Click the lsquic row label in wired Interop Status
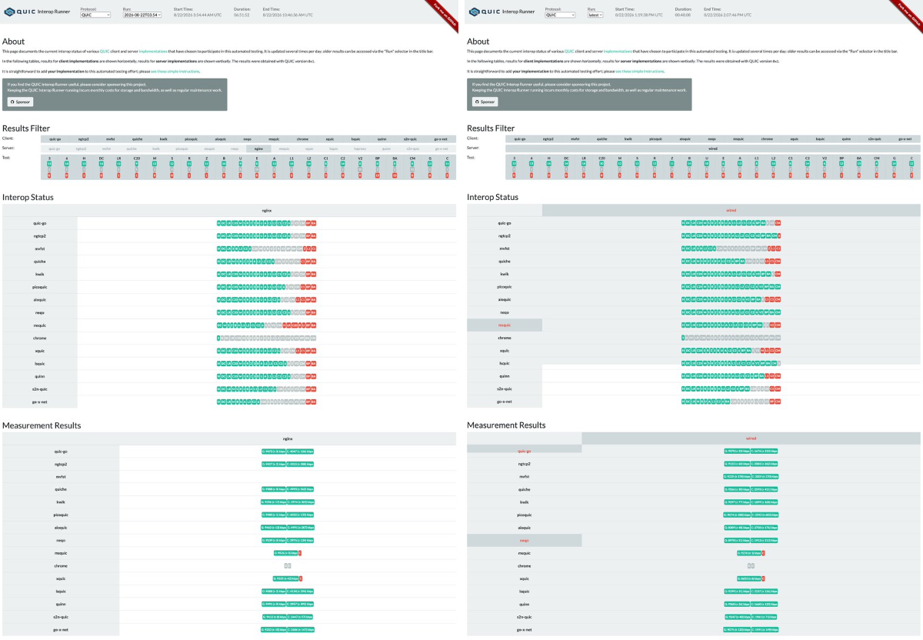 pos(505,363)
